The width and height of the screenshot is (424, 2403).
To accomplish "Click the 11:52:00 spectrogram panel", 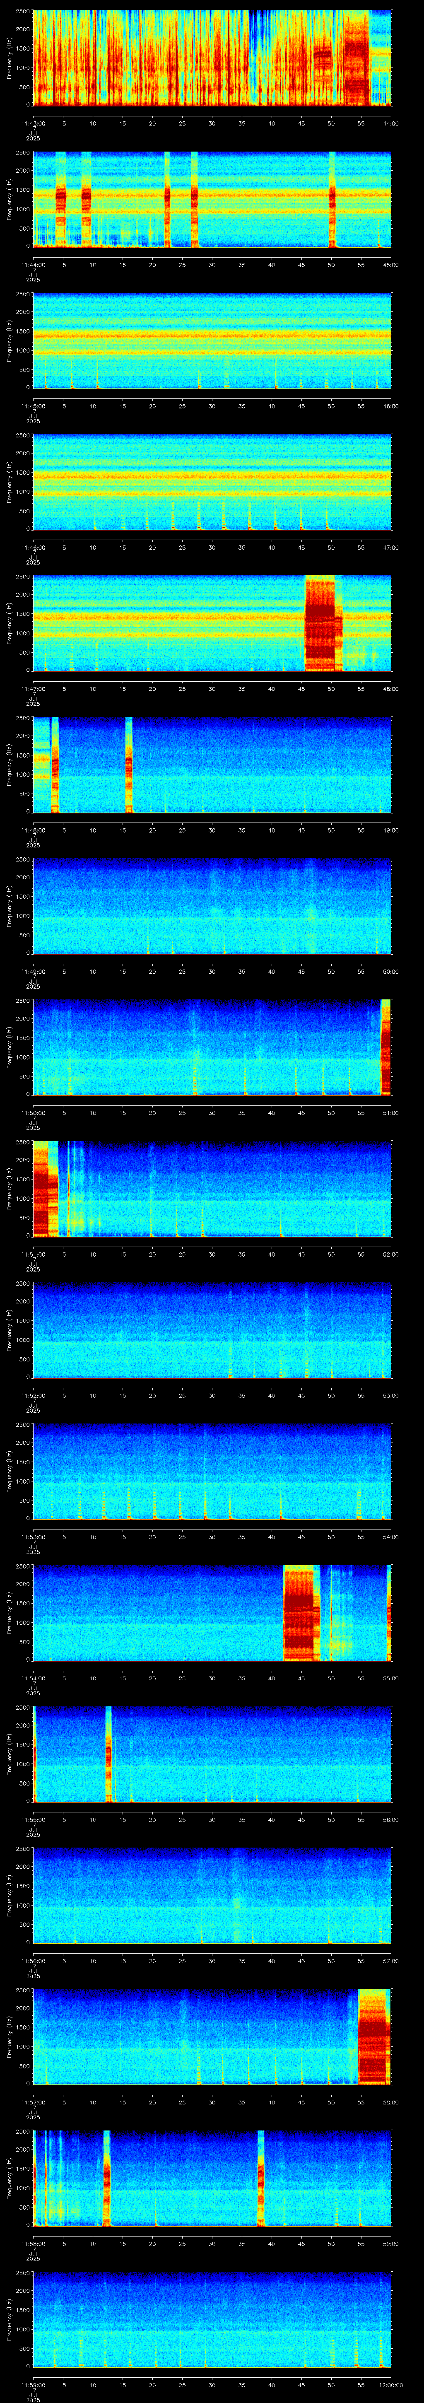I will (212, 1330).
